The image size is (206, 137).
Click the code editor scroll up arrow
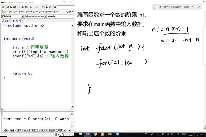[73, 25]
